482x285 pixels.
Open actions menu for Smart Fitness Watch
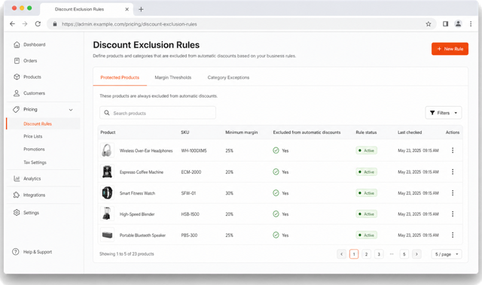point(453,193)
